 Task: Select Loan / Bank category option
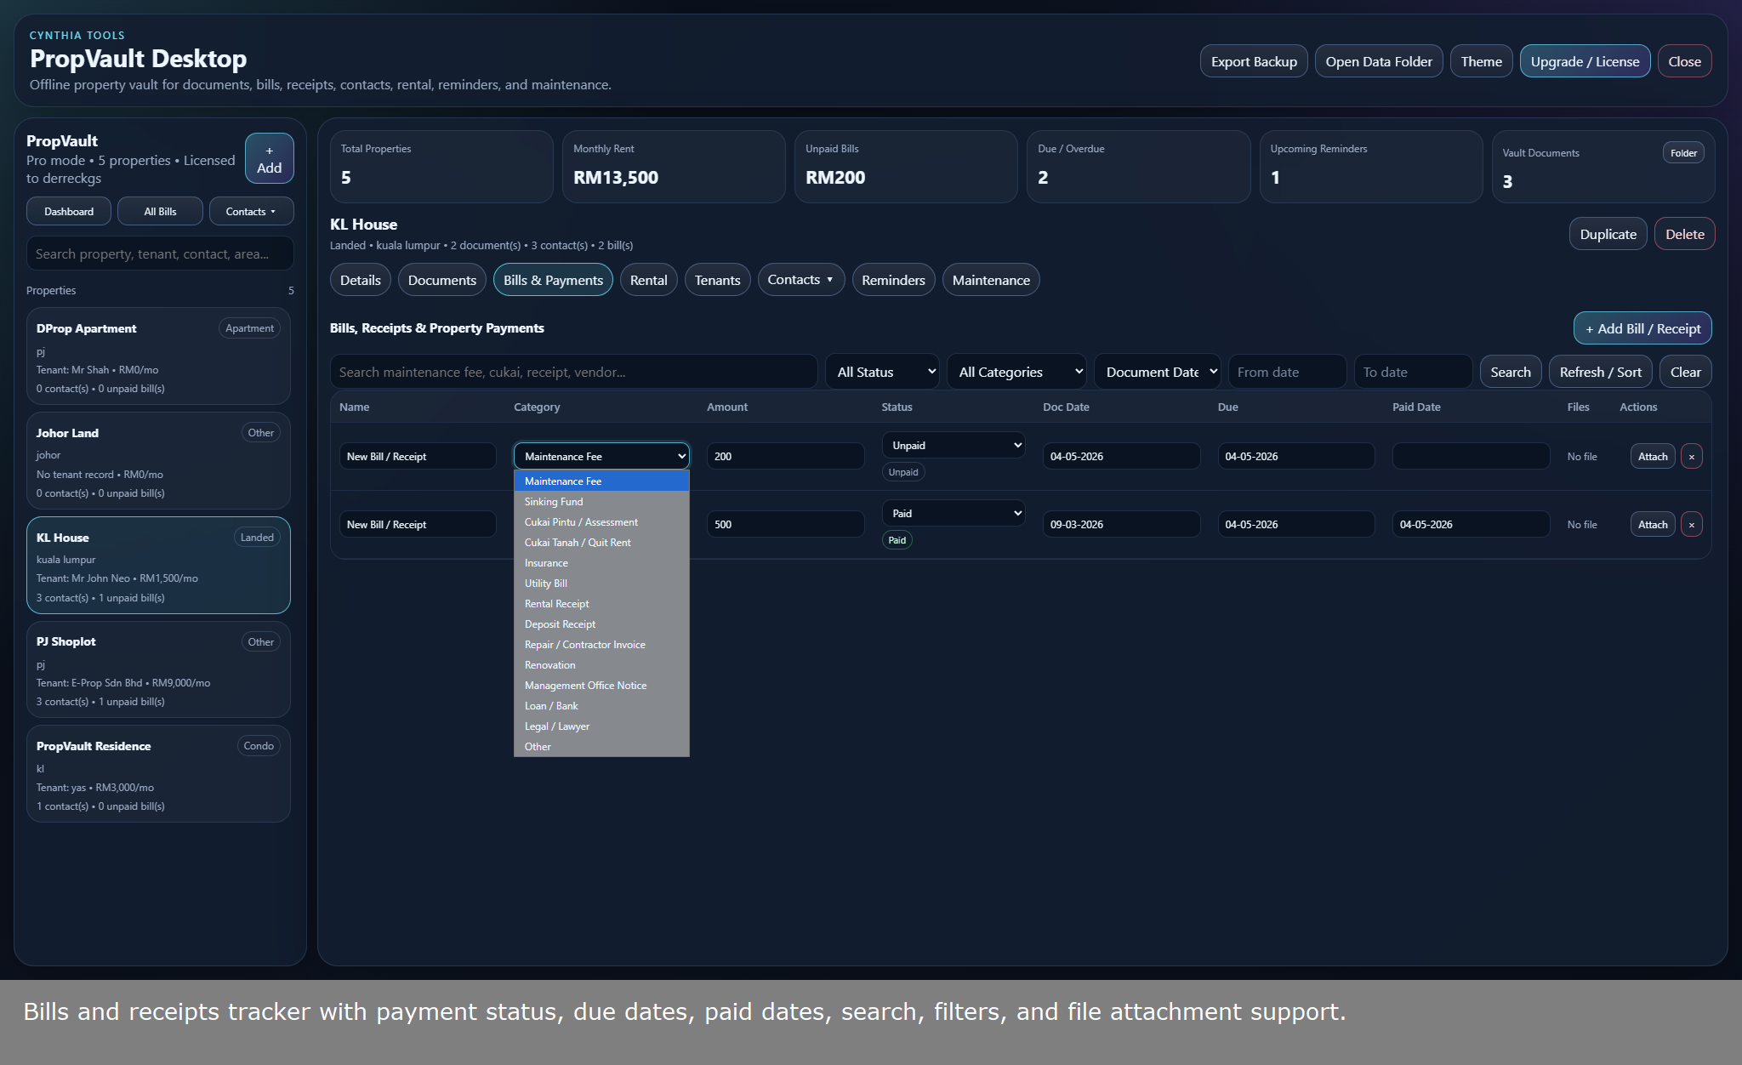[x=601, y=706]
